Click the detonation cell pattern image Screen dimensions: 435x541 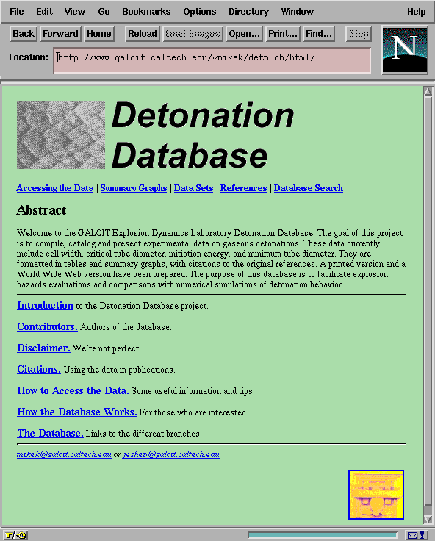point(61,135)
